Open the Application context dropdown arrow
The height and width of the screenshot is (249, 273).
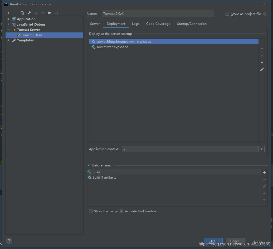coord(261,149)
